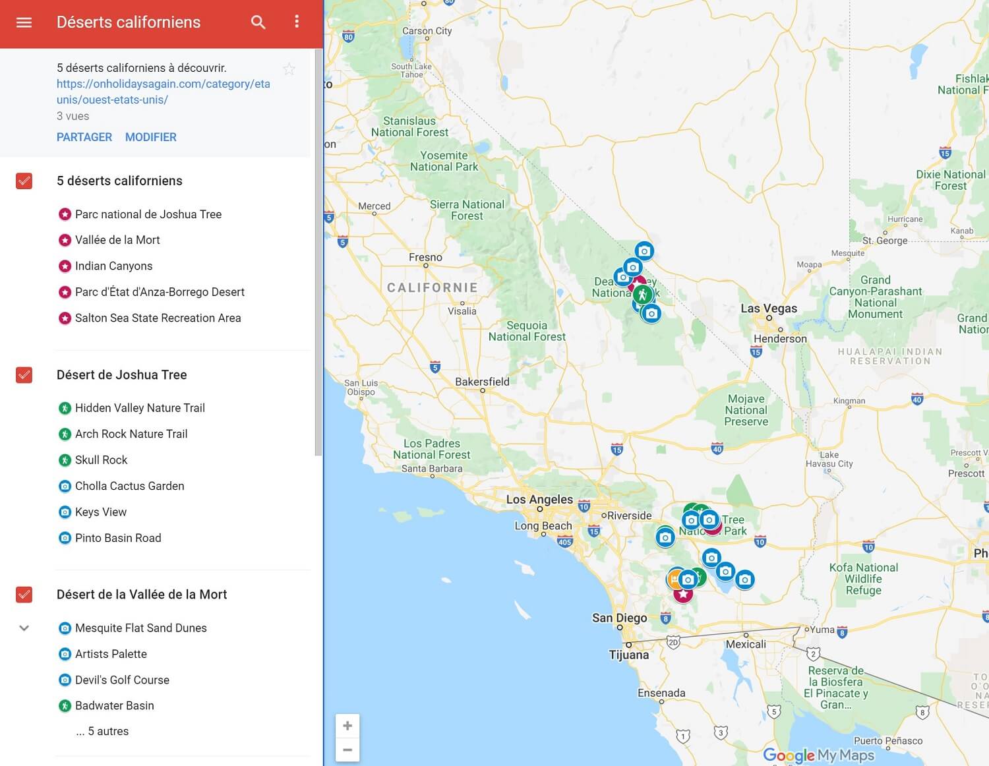
Task: Star this map with the star icon
Action: 289,69
